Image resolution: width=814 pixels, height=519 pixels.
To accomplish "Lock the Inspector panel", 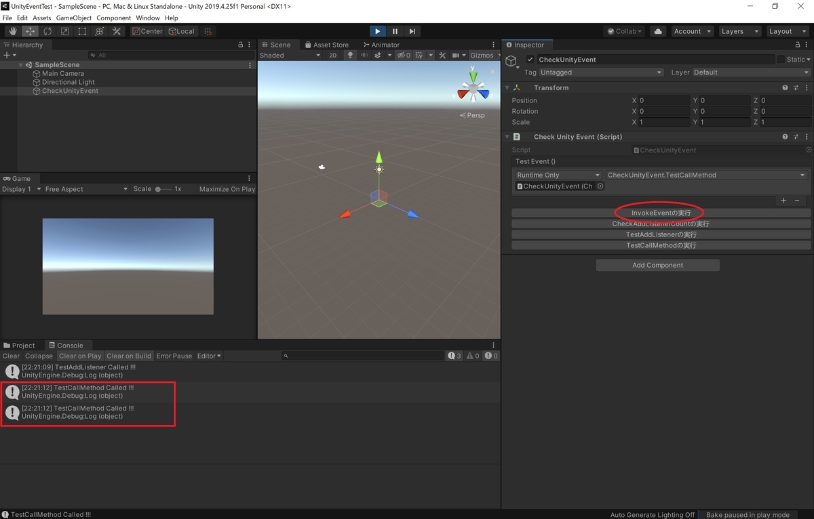I will [x=797, y=45].
